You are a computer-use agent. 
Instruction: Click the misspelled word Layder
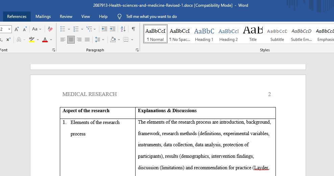tap(262, 168)
